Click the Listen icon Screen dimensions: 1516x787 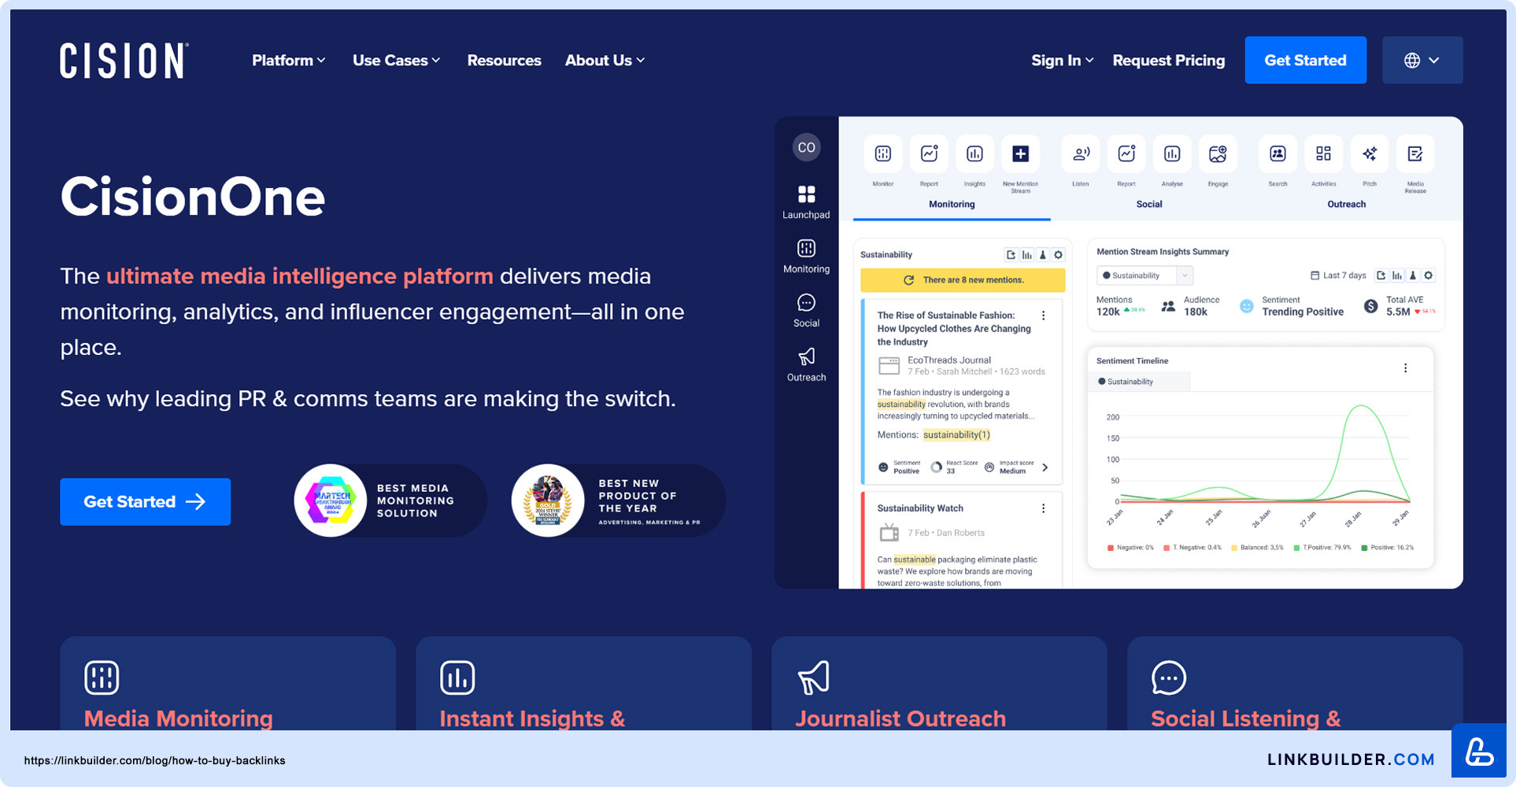tap(1081, 153)
